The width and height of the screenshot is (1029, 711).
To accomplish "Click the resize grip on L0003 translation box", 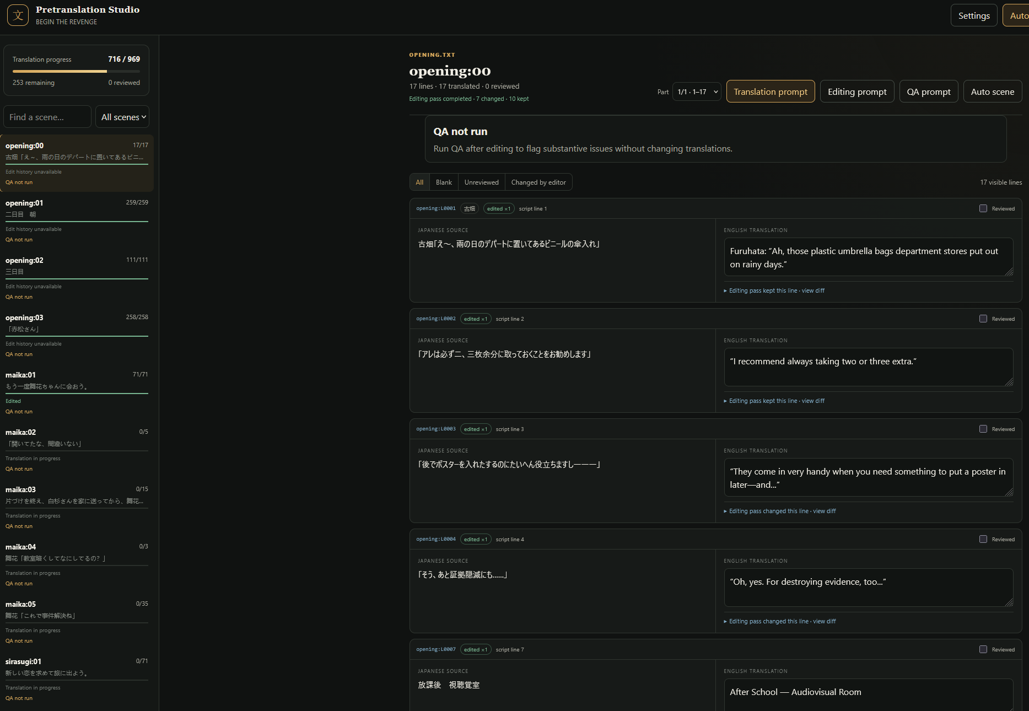I will [1009, 492].
